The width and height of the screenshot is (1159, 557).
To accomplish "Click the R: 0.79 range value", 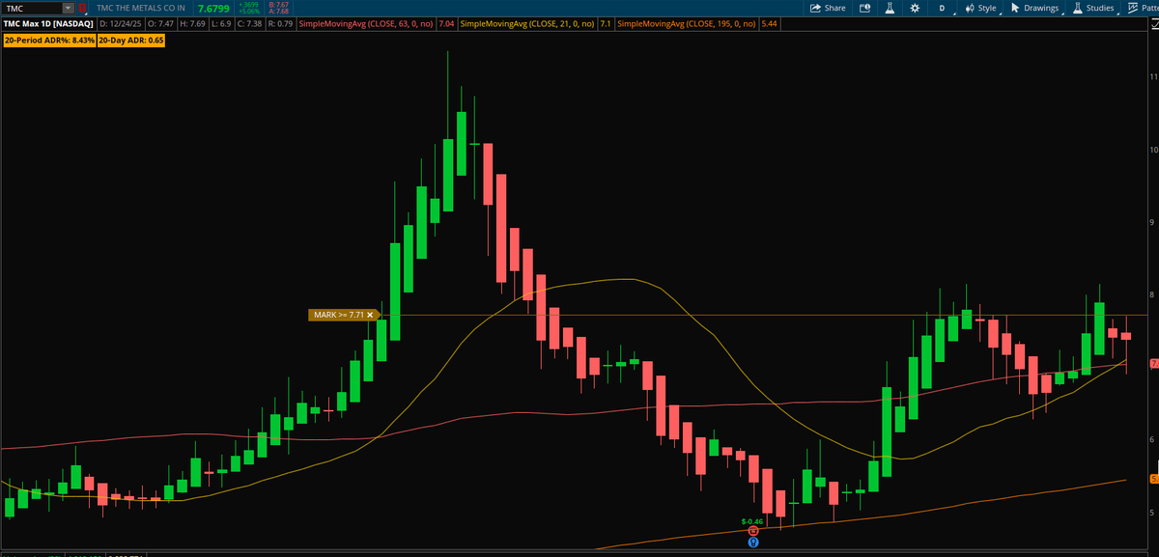I will coord(280,23).
